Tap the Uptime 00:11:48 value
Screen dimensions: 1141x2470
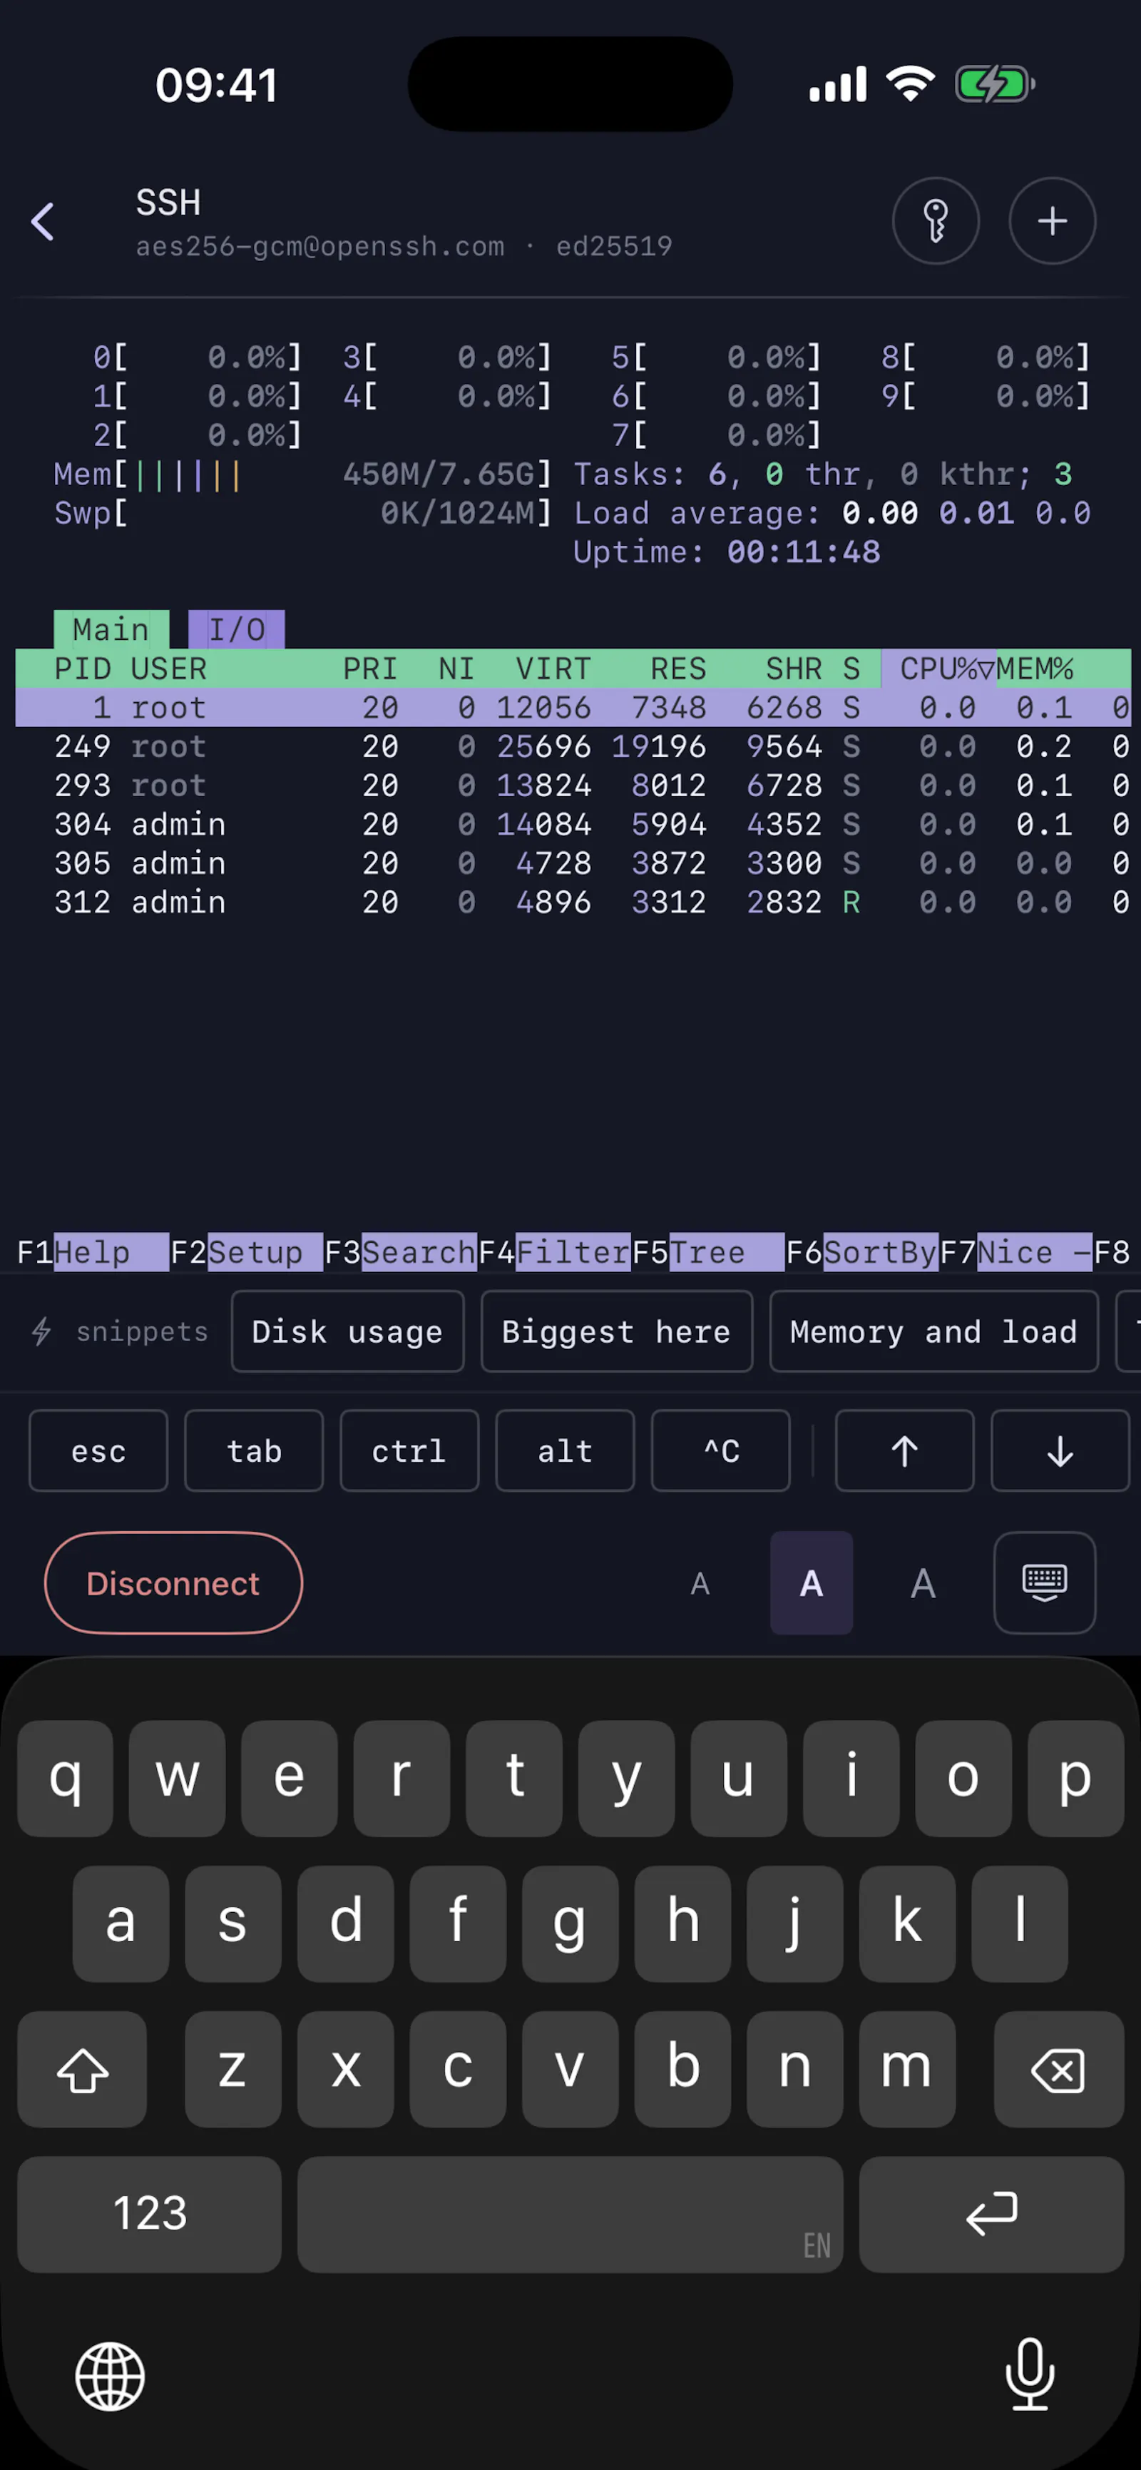803,552
